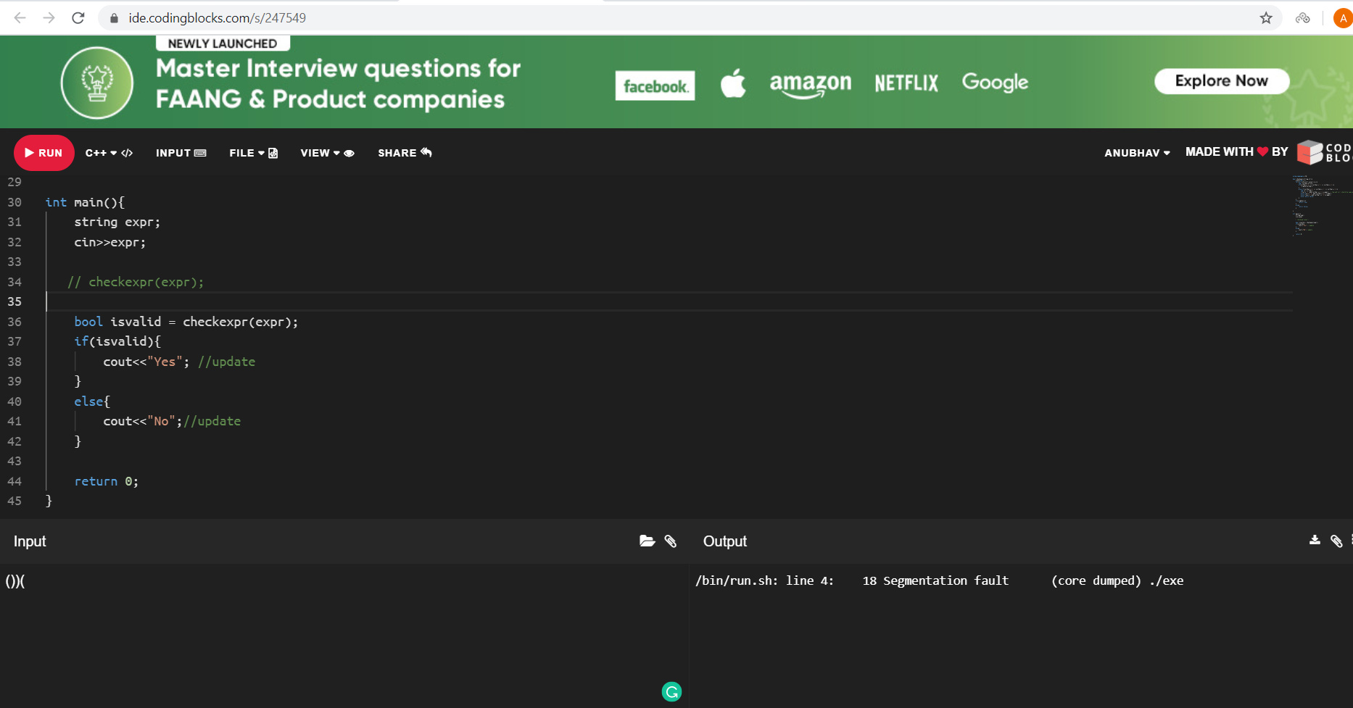Click the 'bool isvalid = checkexpr(expr);' line
This screenshot has height=708, width=1353.
(186, 322)
